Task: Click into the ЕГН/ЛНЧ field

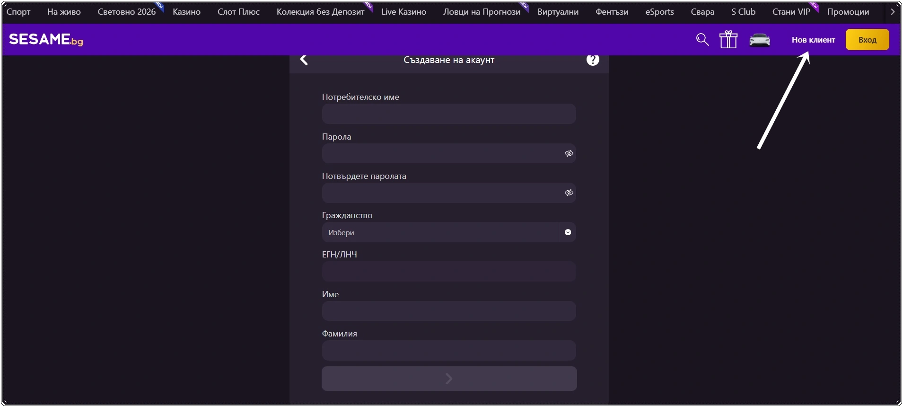Action: coord(449,272)
